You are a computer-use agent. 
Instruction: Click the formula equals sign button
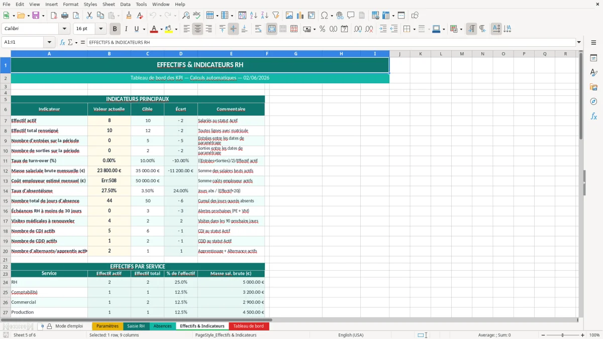click(83, 43)
